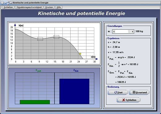Open the Hilfe menu
Viewport: 161px width, 114px height.
pyautogui.click(x=59, y=7)
